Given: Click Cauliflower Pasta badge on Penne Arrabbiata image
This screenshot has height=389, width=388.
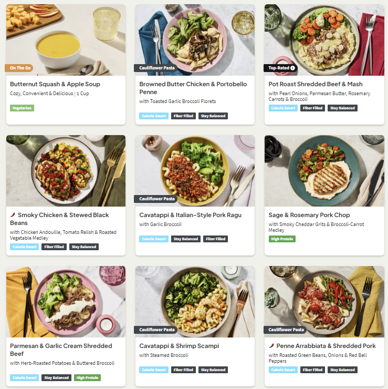Looking at the screenshot, I should coord(285,330).
